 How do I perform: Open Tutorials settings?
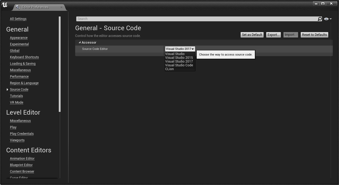[x=16, y=96]
